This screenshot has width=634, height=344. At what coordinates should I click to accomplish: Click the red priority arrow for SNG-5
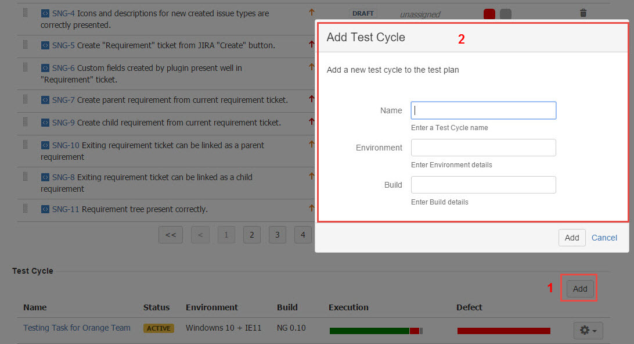[312, 45]
